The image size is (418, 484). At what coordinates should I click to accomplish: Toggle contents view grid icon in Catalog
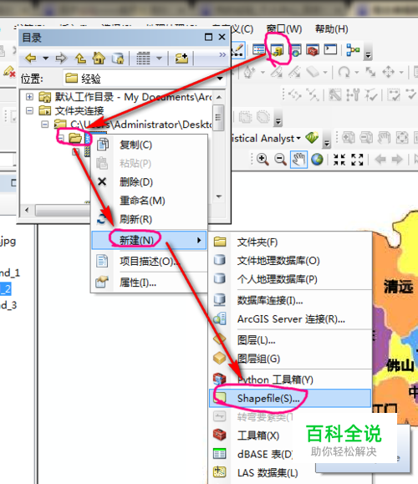(143, 58)
